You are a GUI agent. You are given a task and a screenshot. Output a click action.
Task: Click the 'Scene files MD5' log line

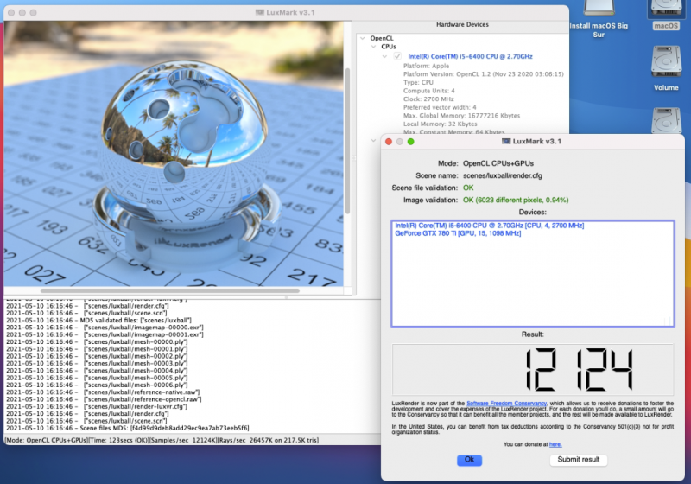pyautogui.click(x=127, y=428)
